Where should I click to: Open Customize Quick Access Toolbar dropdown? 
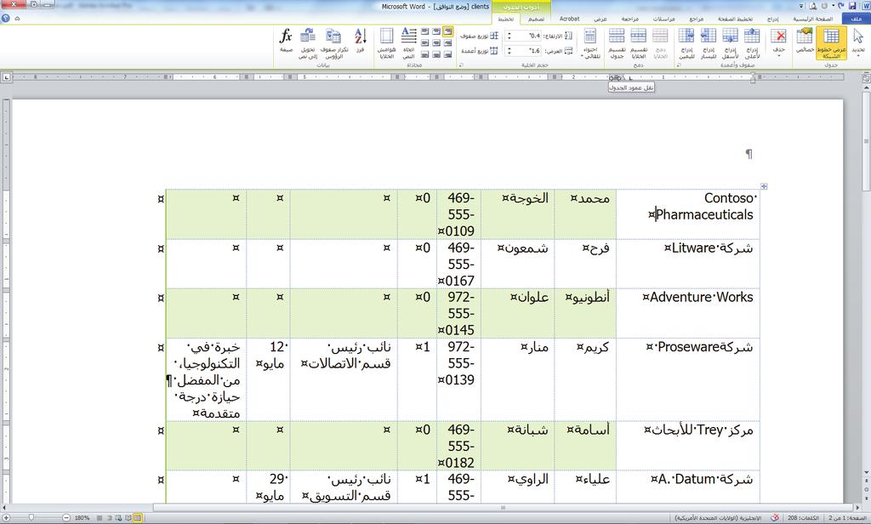coord(801,6)
